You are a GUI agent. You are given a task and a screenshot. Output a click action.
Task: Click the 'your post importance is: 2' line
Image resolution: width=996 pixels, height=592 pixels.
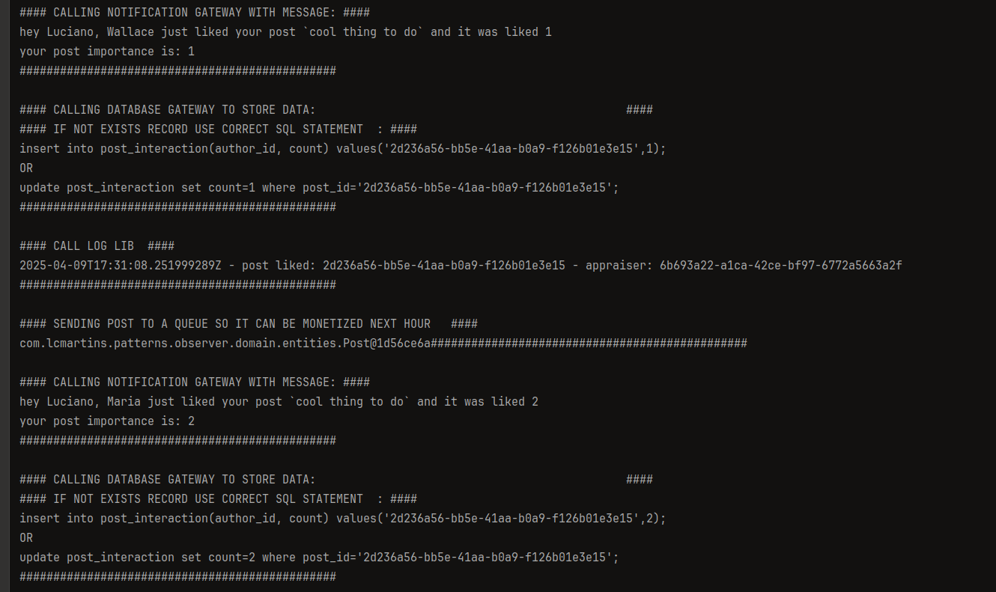click(107, 421)
